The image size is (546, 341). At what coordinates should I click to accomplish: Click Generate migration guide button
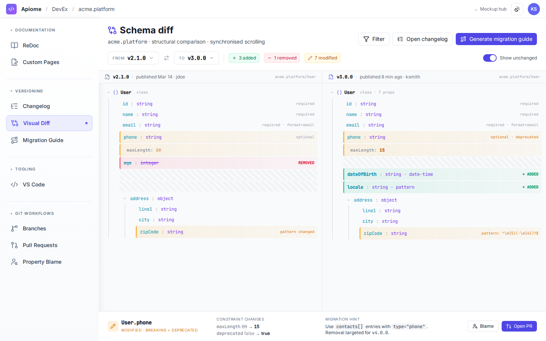pos(496,39)
